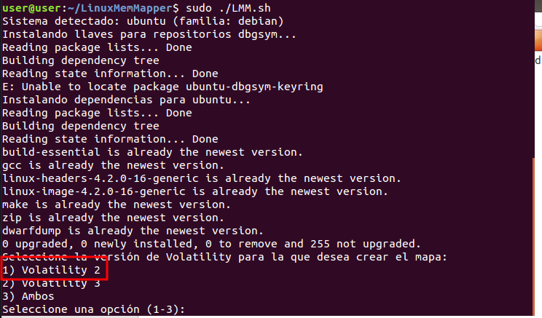This screenshot has height=318, width=542.
Task: Click 'Instalando dependencias para ubuntu' line
Action: coord(126,100)
